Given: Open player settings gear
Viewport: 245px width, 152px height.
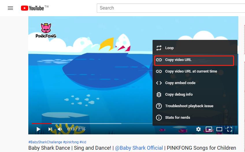Looking at the screenshot, I should (198, 129).
